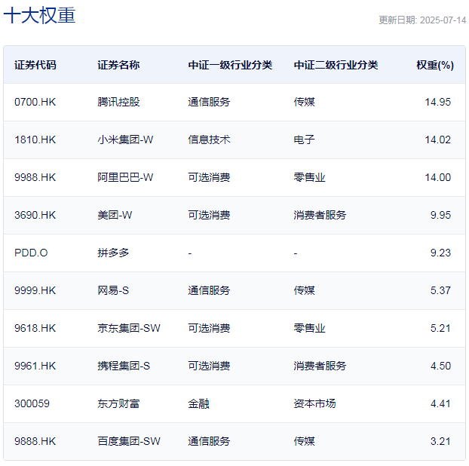Click the 十大权重 section title

point(39,16)
